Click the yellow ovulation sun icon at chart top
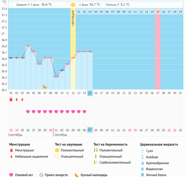The image size is (186, 177). click(73, 5)
